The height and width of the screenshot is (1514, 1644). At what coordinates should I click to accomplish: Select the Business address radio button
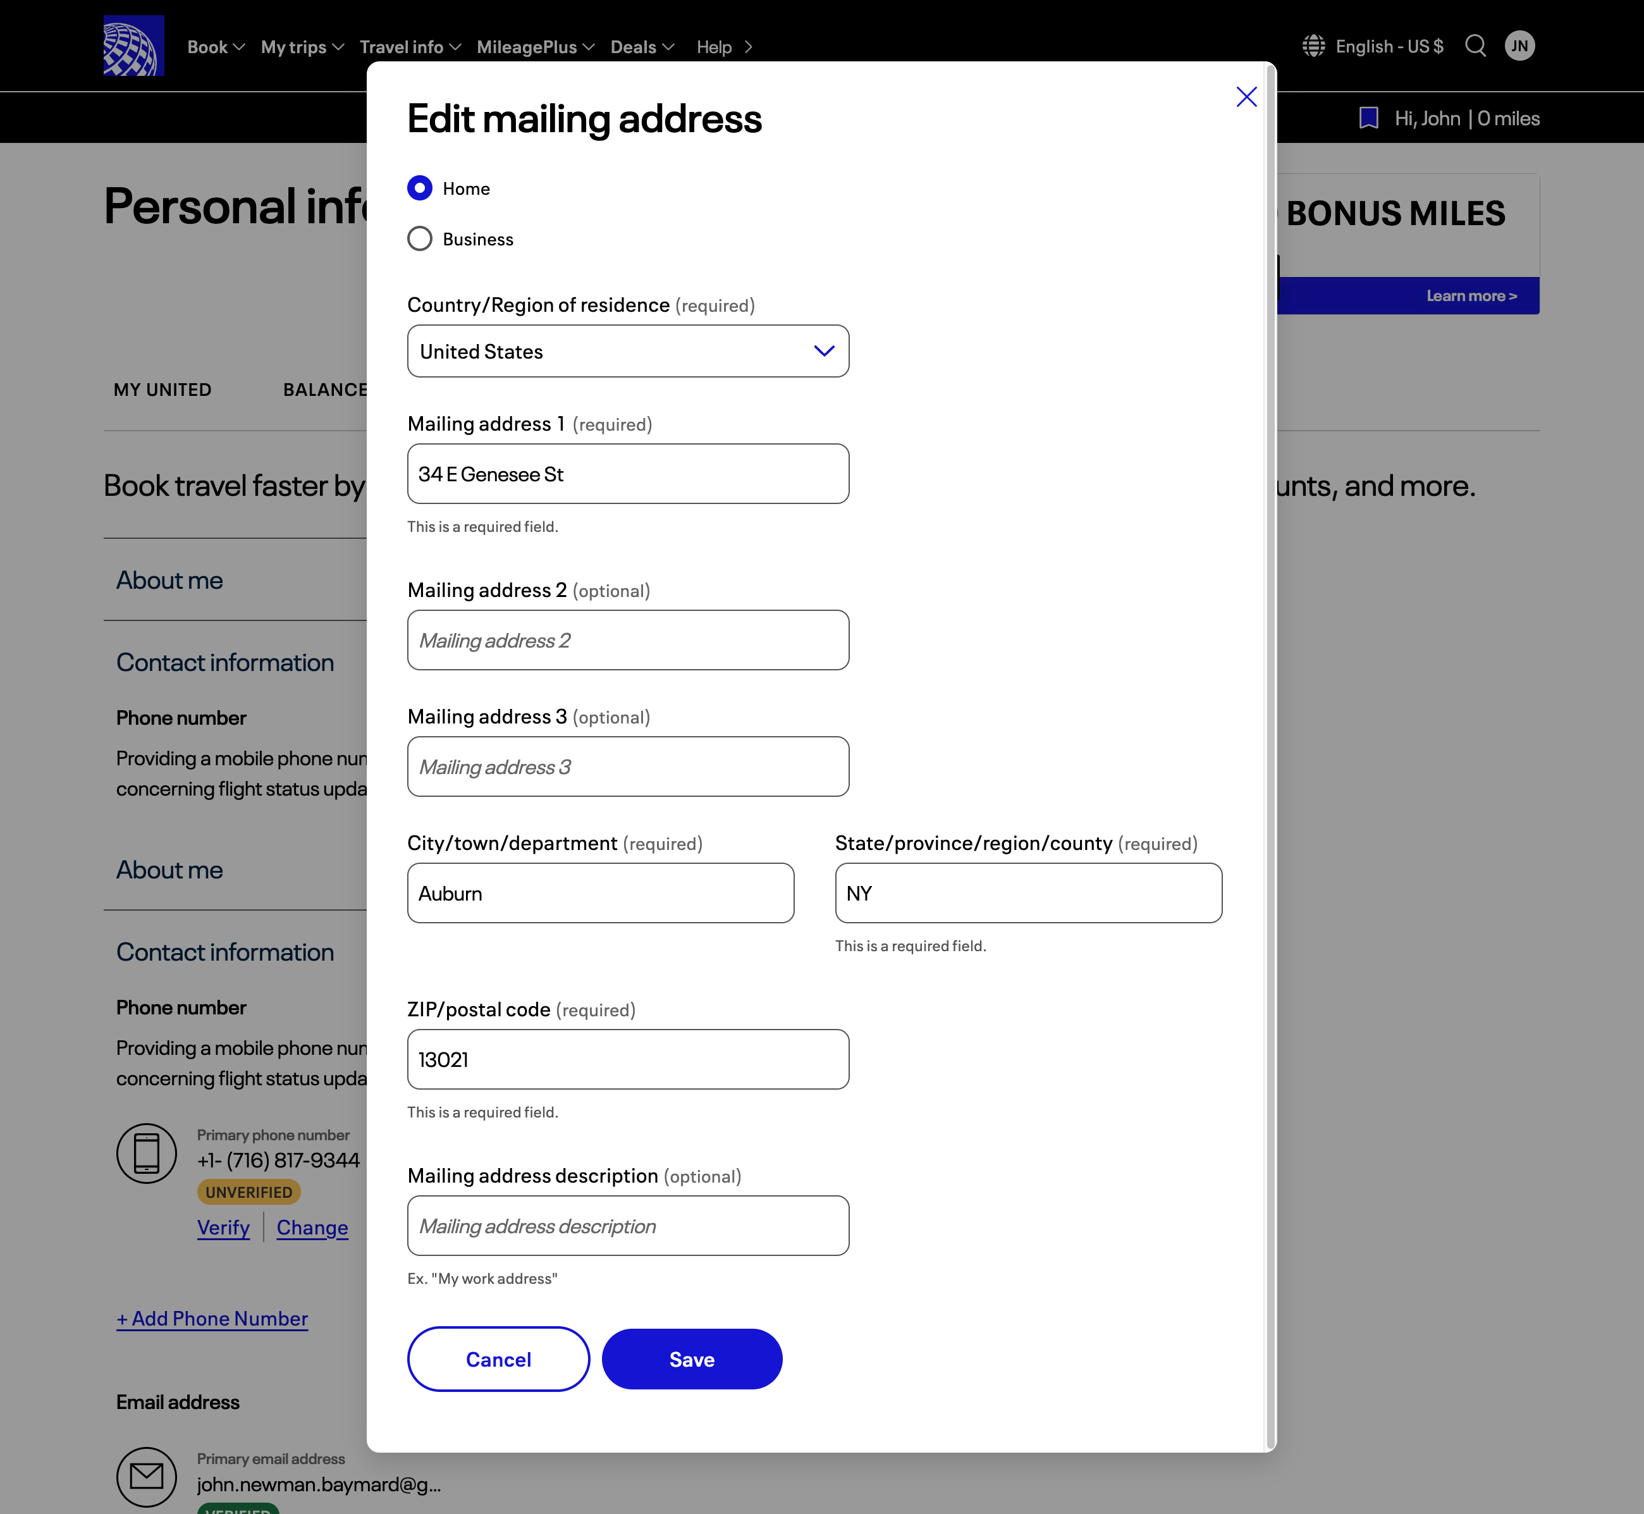[419, 239]
